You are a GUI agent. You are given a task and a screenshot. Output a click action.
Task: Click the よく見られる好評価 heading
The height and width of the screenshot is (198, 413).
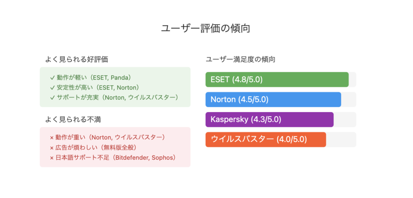click(77, 59)
